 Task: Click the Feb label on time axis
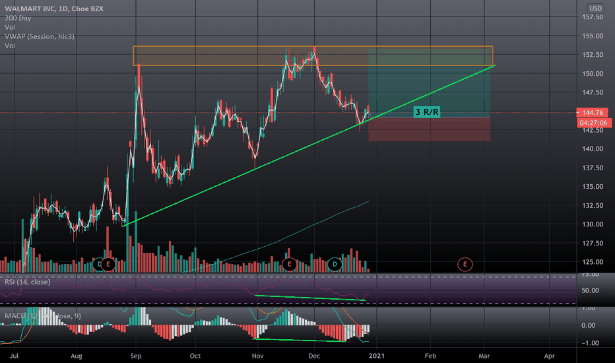point(430,356)
